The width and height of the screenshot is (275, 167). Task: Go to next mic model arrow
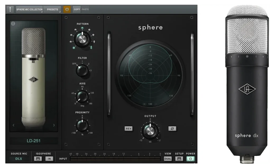coord(54,125)
